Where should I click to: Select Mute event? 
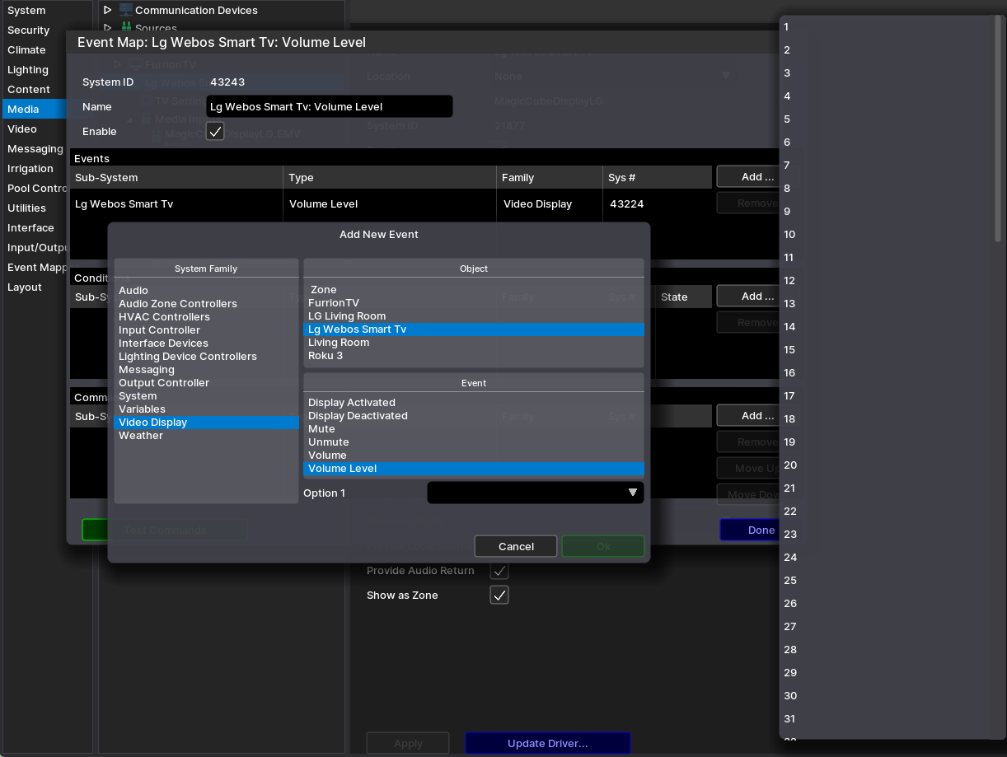tap(474, 428)
